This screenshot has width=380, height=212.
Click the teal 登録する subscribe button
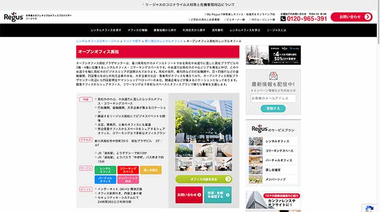coord(273,109)
